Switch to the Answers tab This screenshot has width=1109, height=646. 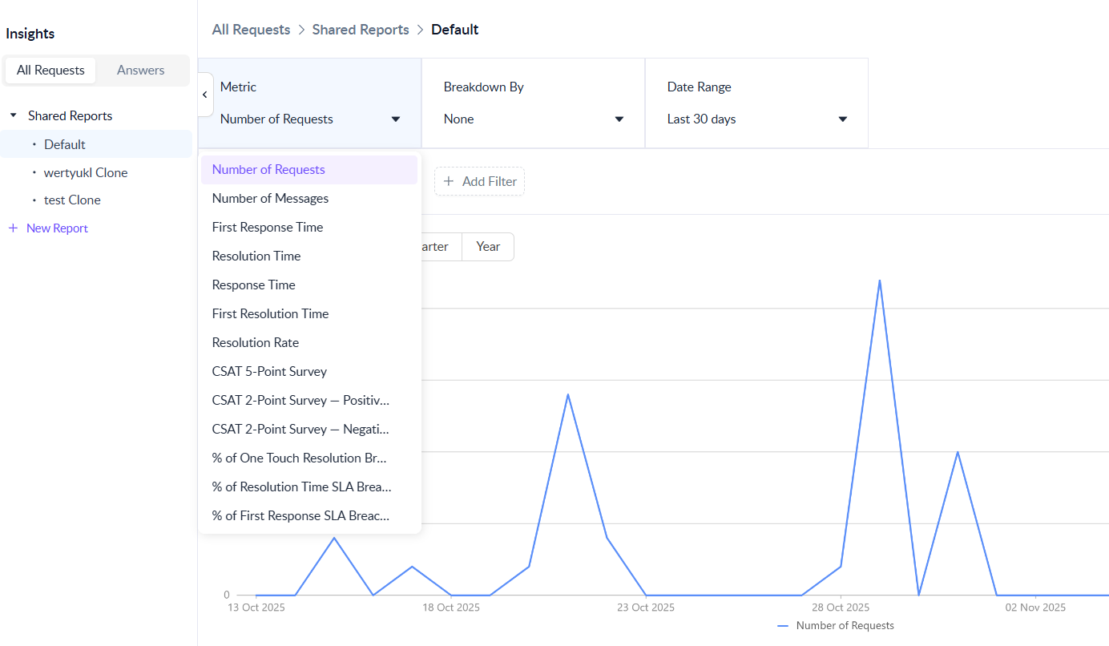[140, 71]
